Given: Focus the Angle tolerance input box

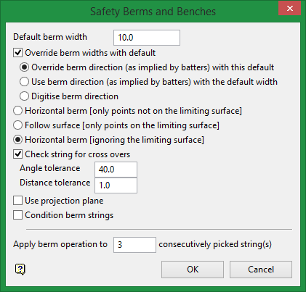Looking at the screenshot, I should point(116,170).
